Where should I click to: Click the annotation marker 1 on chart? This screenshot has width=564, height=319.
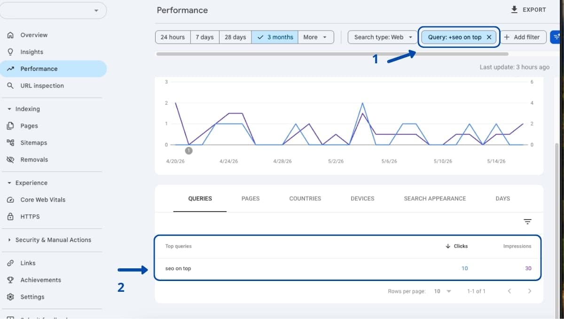[188, 151]
